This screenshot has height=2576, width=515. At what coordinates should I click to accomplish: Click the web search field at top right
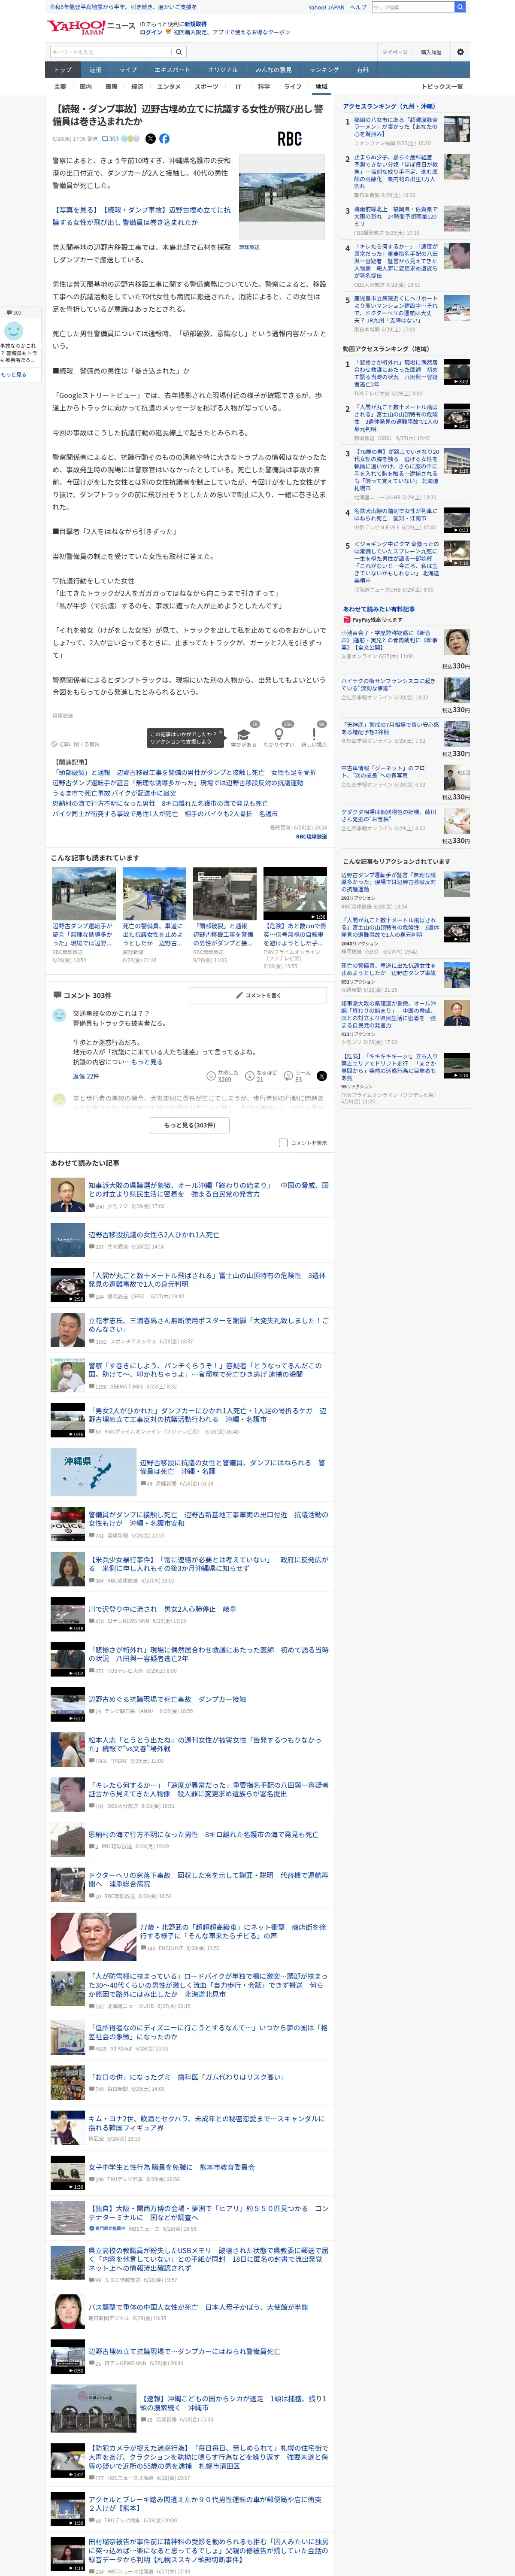[413, 7]
